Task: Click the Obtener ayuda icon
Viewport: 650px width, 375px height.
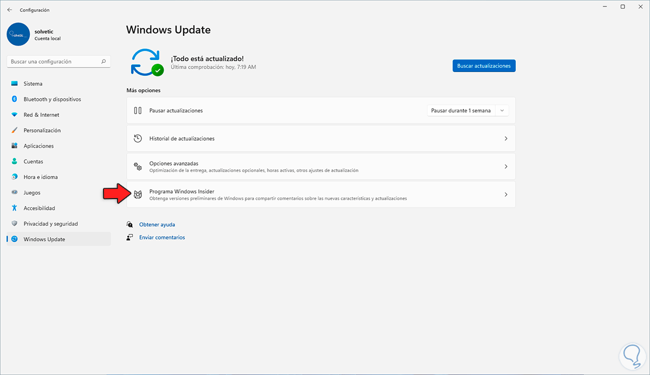Action: [130, 225]
